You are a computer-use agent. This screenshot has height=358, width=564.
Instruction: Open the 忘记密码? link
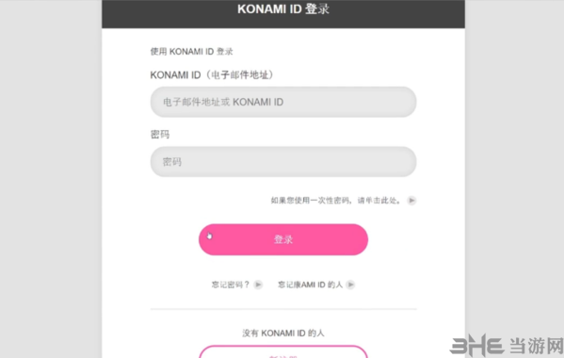click(231, 285)
